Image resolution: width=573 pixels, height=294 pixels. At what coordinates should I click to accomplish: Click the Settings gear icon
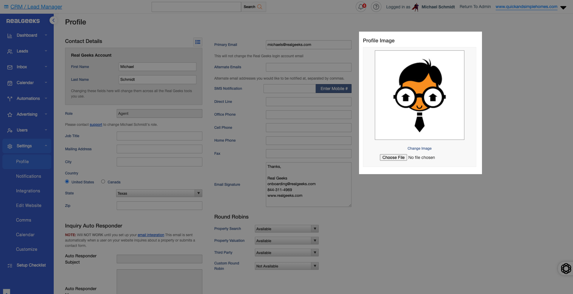pyautogui.click(x=10, y=146)
